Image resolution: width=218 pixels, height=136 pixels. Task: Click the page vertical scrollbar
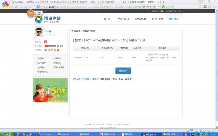click(x=217, y=69)
